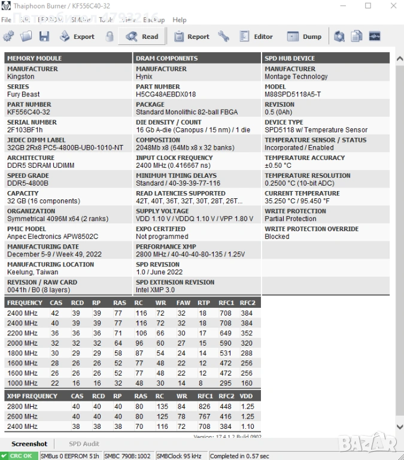Open the Editor toolbar button

pyautogui.click(x=256, y=37)
